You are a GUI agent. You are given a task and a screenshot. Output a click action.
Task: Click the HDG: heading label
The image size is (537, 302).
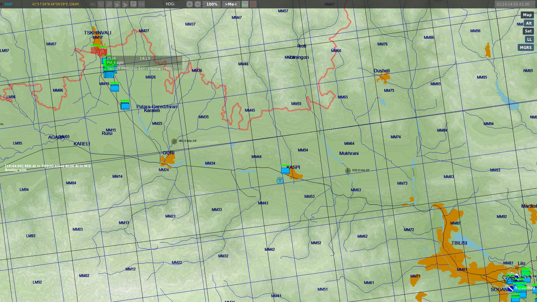tap(170, 4)
